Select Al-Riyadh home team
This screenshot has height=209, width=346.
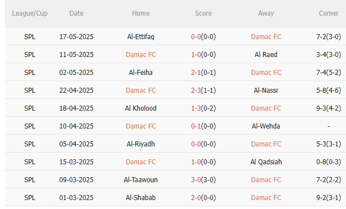(x=141, y=144)
